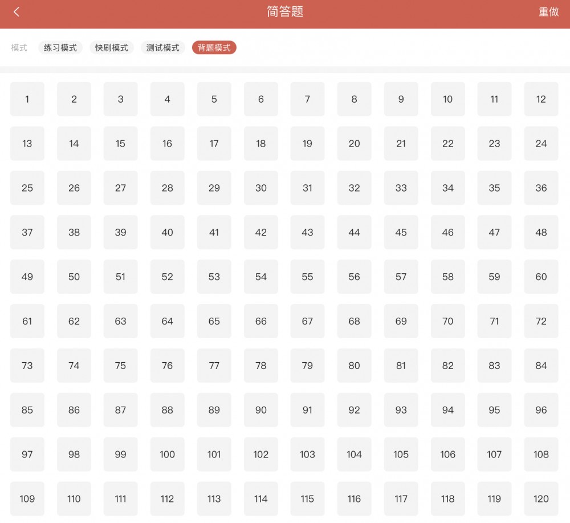Jump to question 108
The width and height of the screenshot is (570, 523).
(x=541, y=454)
